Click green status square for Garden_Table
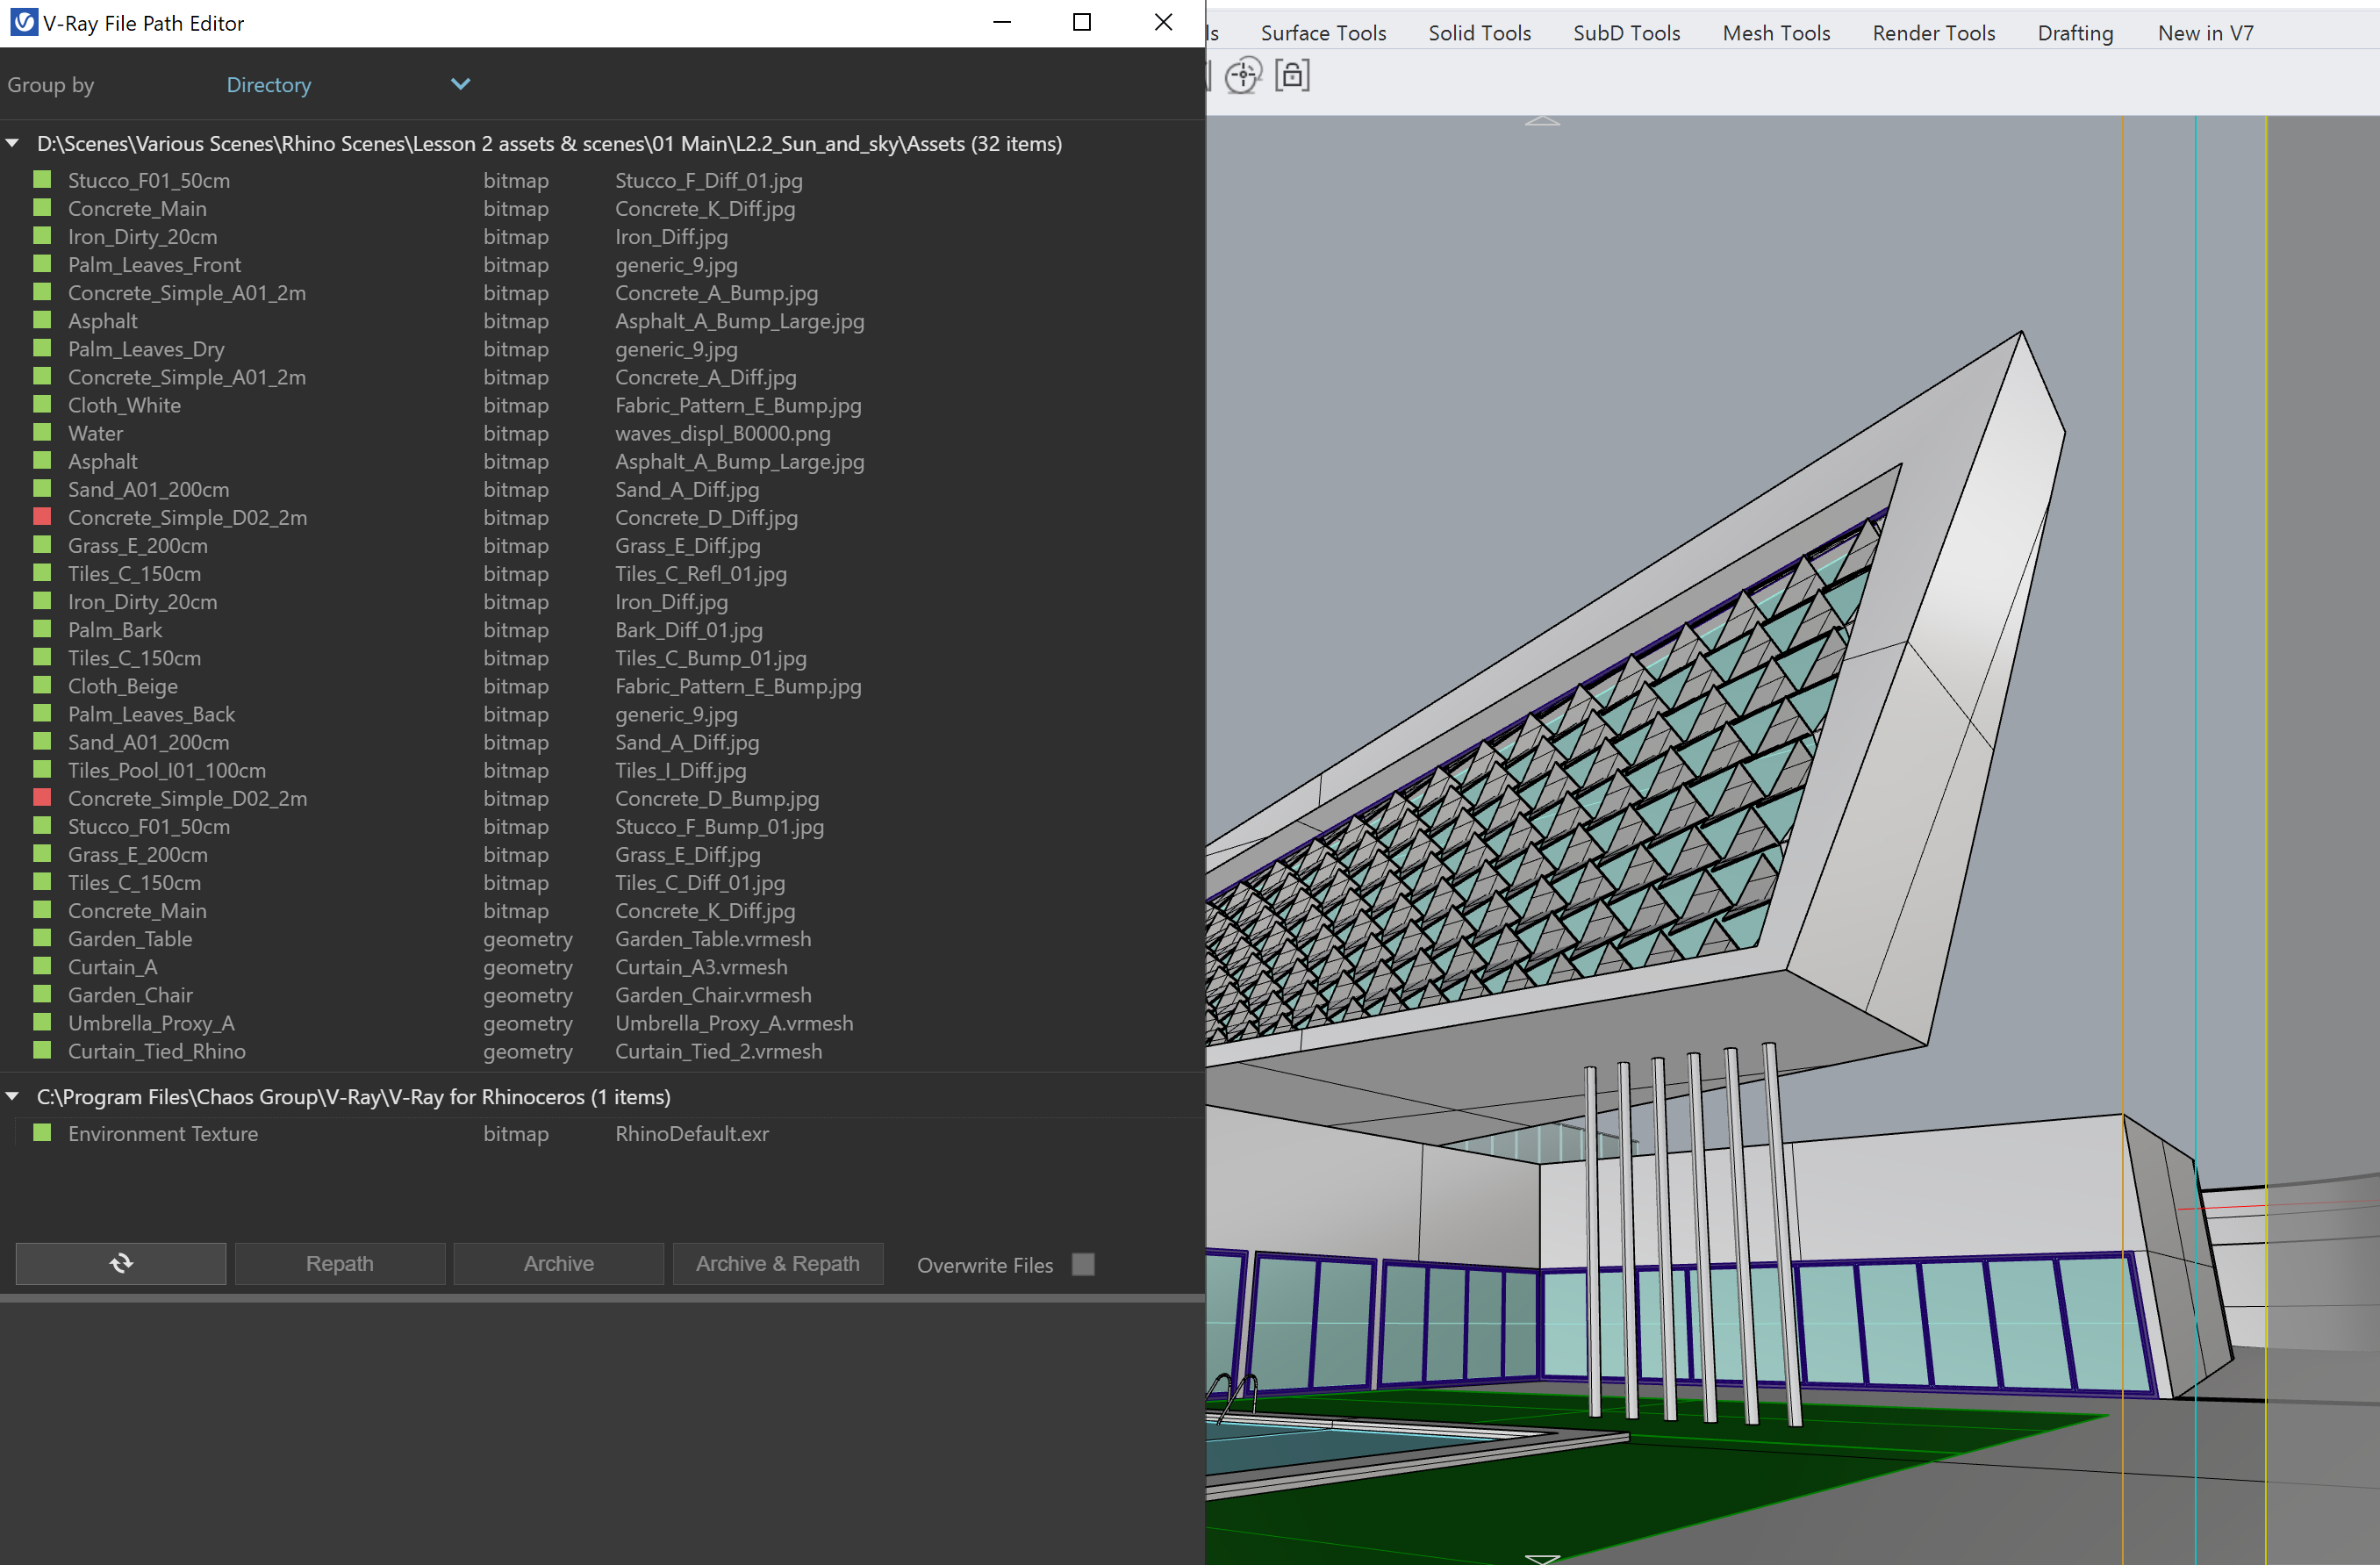The height and width of the screenshot is (1565, 2380). point(42,937)
